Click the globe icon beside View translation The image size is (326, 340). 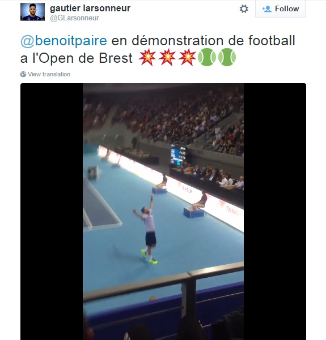tap(23, 74)
